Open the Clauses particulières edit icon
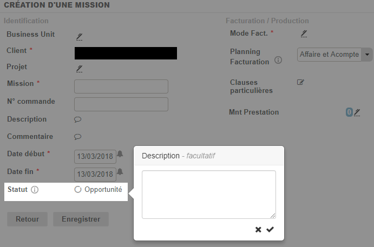 tap(301, 82)
